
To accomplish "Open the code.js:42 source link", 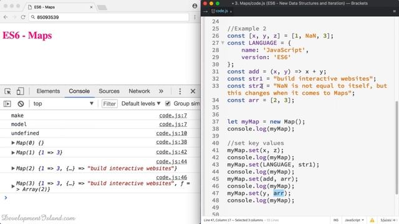I will [x=171, y=152].
